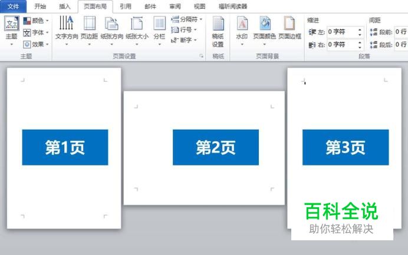Switch to the 开始 home tab
The image size is (408, 255).
click(x=40, y=6)
